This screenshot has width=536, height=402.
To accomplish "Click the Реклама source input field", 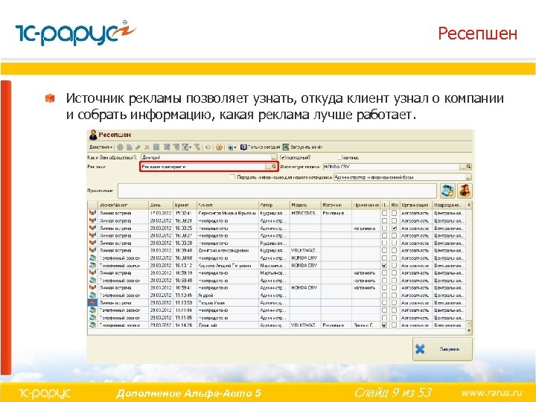I will 203,167.
